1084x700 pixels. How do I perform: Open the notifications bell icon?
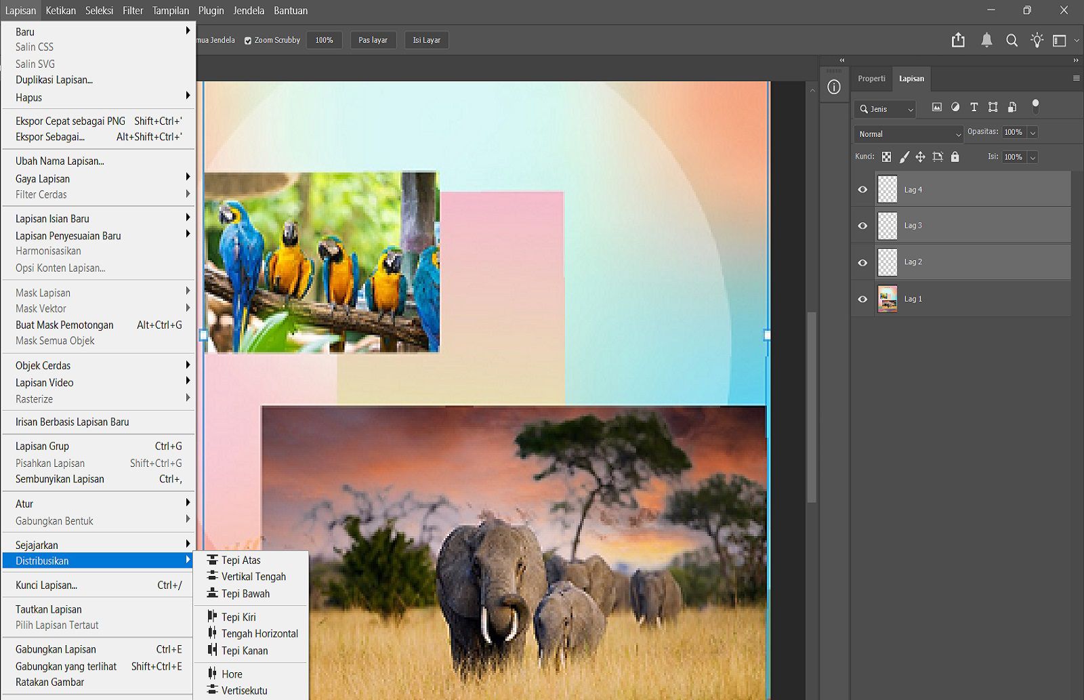pos(986,41)
